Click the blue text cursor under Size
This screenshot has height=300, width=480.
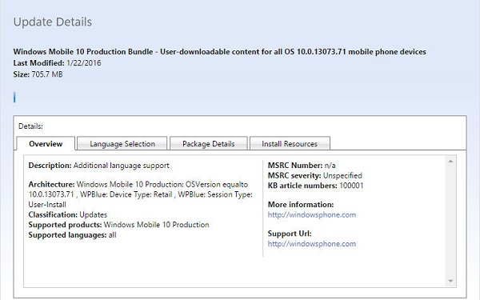[x=14, y=98]
